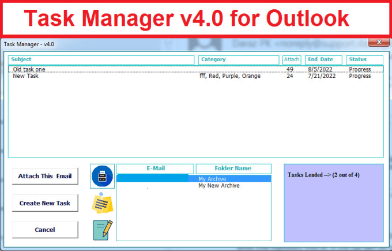Click the Attach This Email button
392x251 pixels.
(x=45, y=176)
